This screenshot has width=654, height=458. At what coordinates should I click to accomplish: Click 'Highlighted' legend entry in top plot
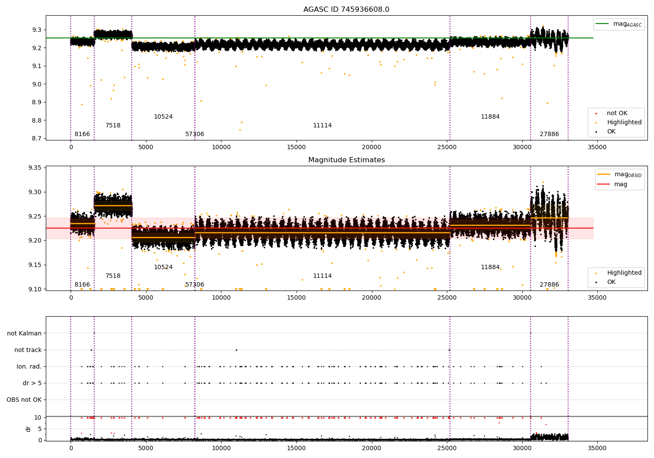(x=624, y=123)
